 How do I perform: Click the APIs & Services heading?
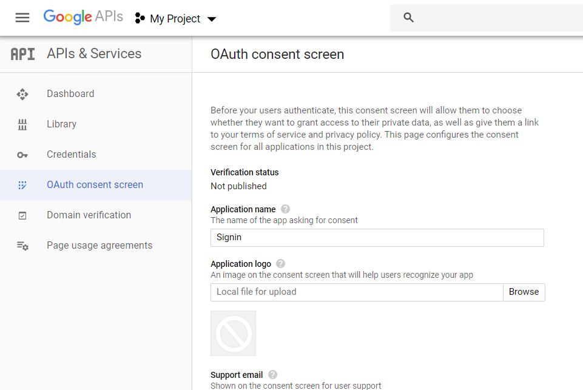click(x=94, y=53)
